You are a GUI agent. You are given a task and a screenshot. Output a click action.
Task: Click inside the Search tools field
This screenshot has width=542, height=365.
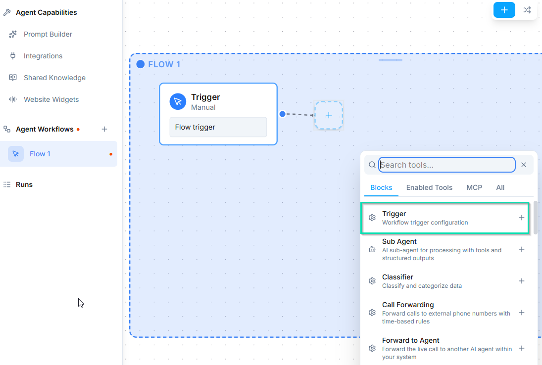point(445,165)
